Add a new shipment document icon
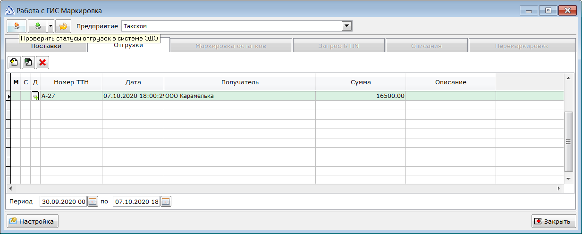 point(14,62)
